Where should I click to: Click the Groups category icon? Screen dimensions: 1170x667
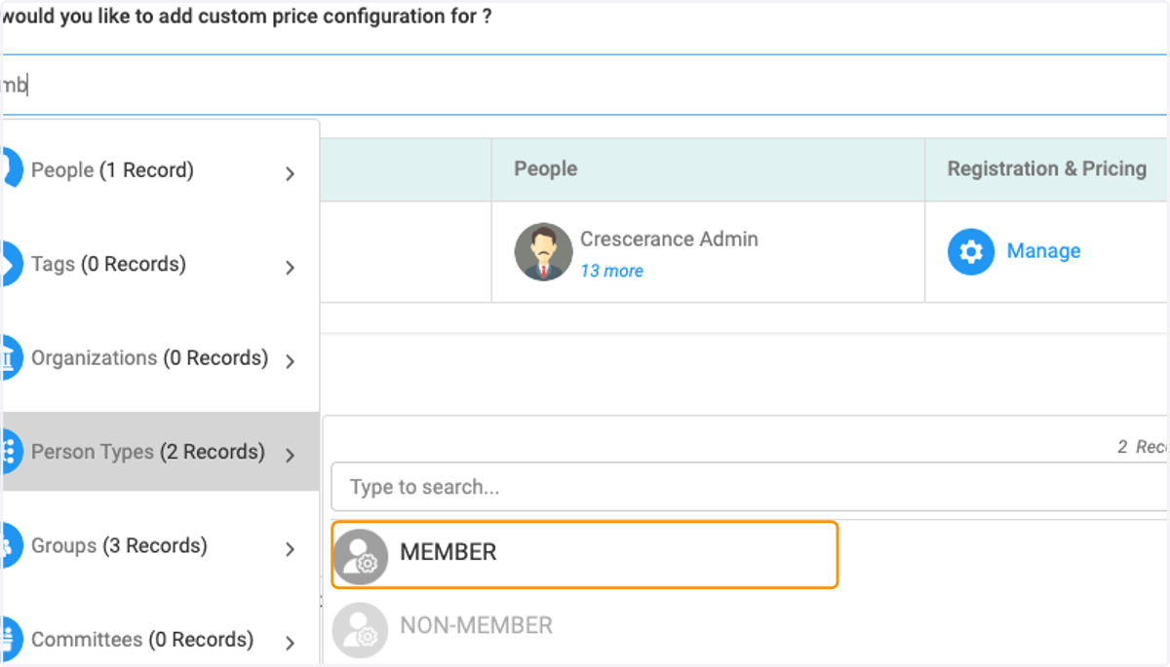(x=11, y=545)
